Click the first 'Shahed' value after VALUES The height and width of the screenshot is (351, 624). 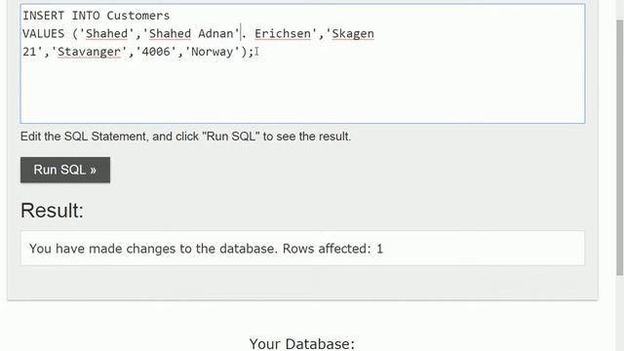coord(107,33)
